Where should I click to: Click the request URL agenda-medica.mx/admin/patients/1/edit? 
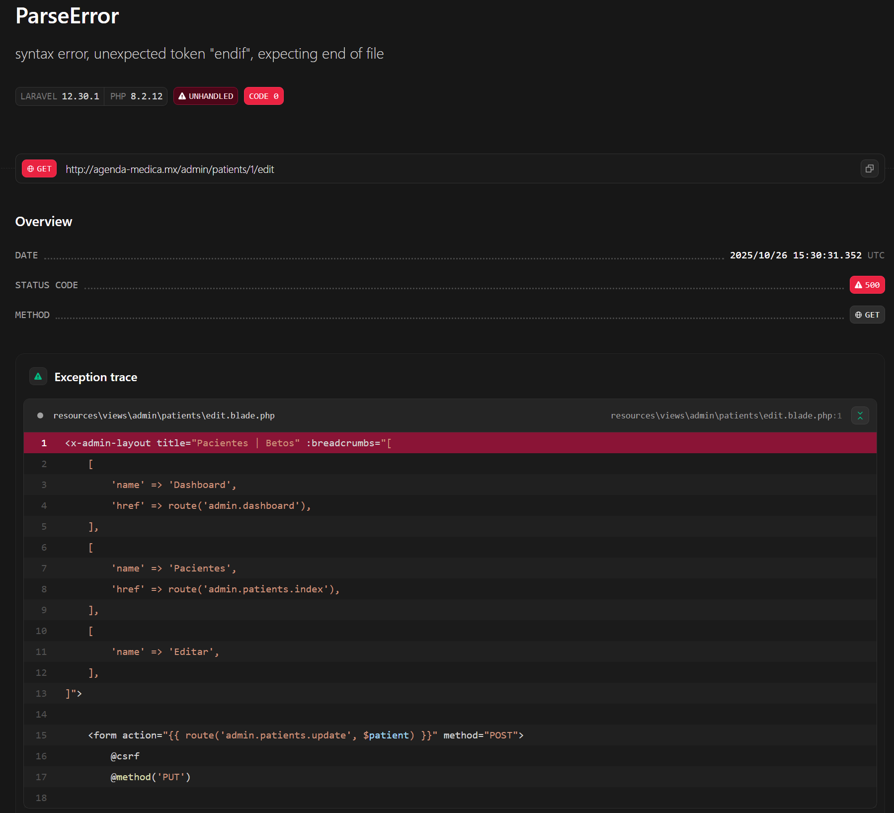169,169
